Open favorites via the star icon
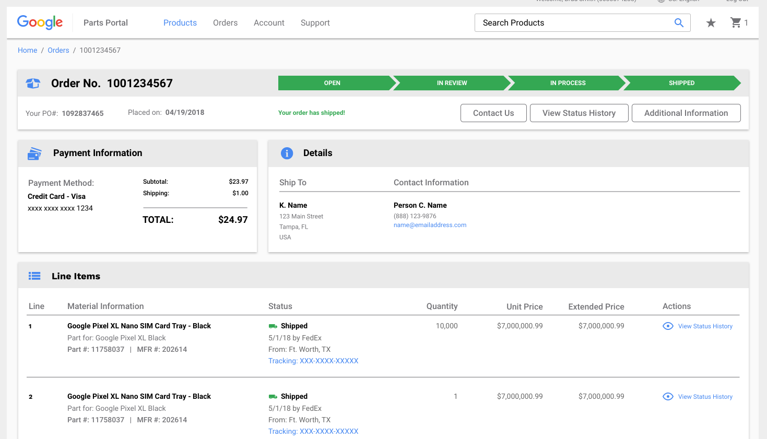 (711, 22)
